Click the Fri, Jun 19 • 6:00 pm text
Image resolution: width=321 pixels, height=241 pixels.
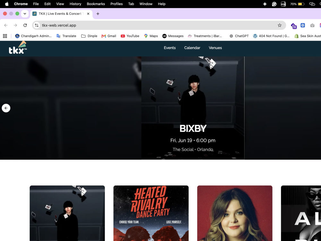tap(193, 140)
